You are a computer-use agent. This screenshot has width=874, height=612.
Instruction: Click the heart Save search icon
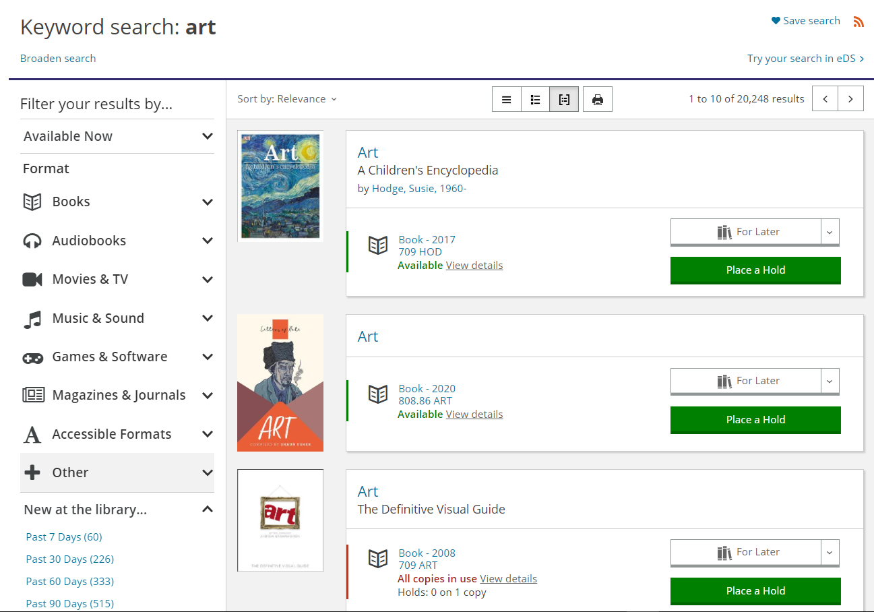click(776, 21)
